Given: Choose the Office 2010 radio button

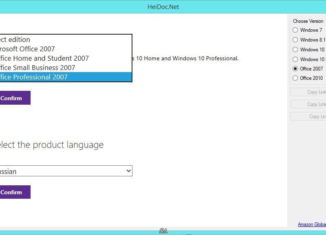Looking at the screenshot, I should [295, 78].
